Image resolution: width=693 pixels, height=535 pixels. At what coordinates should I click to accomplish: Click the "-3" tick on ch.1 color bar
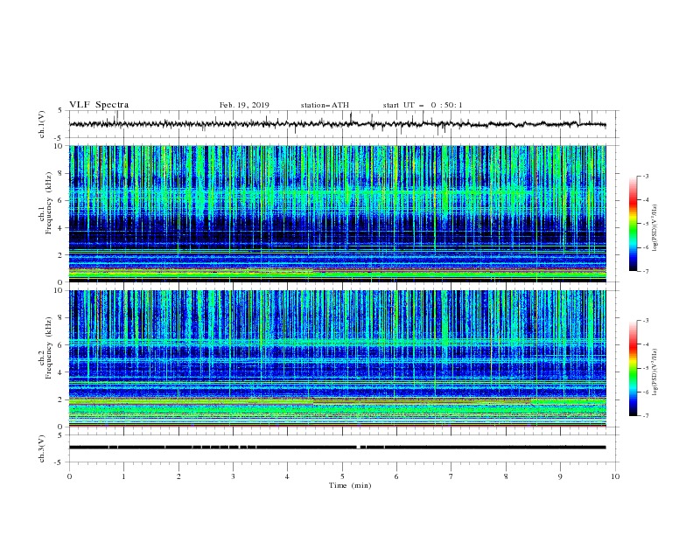click(646, 176)
